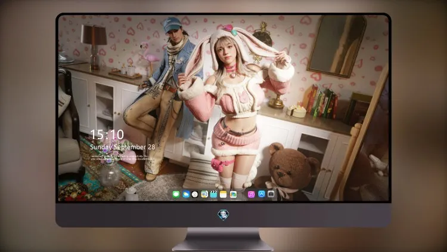Open the yellow Notes app

point(223,195)
